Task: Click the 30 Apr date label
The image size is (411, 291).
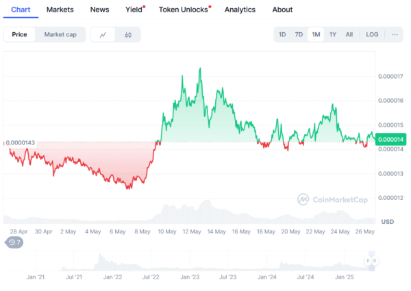Action: (44, 232)
